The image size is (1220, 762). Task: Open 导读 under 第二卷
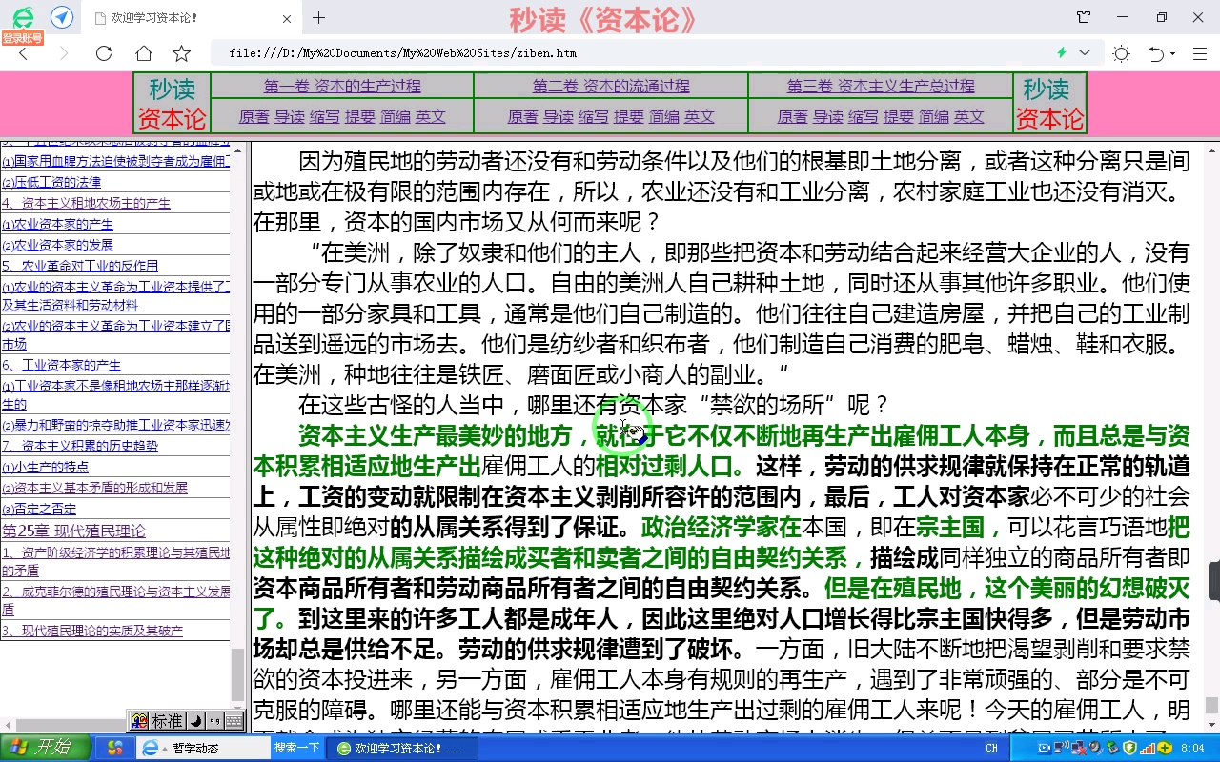[559, 116]
